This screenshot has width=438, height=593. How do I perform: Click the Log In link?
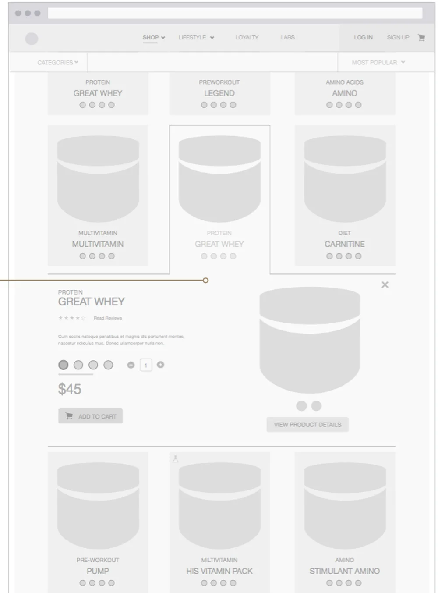tap(364, 38)
